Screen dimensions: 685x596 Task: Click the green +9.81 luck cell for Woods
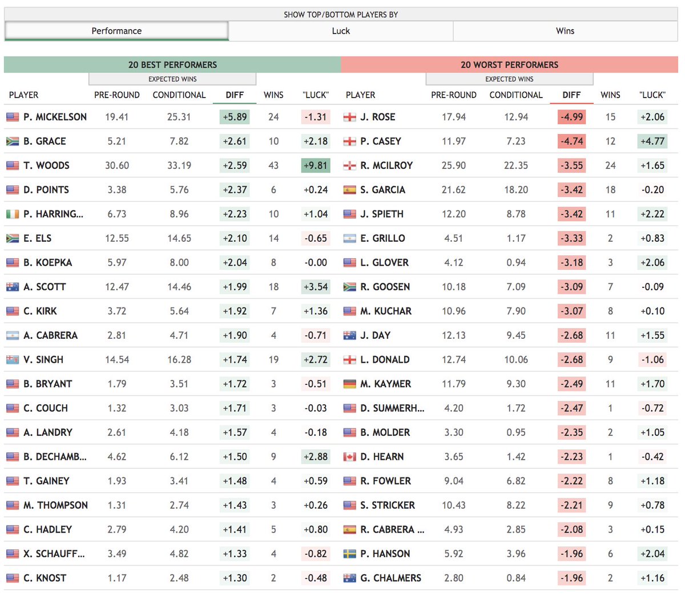[x=315, y=165]
